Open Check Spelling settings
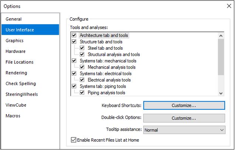 21,84
